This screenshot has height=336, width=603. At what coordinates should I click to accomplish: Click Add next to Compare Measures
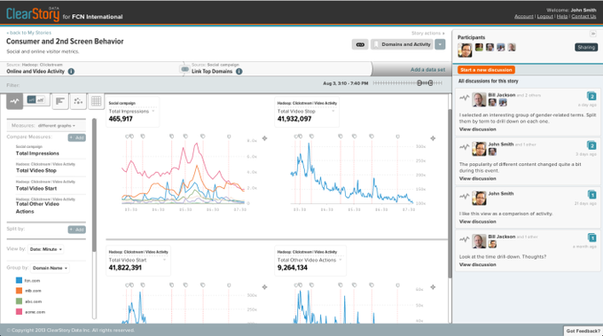coord(77,137)
